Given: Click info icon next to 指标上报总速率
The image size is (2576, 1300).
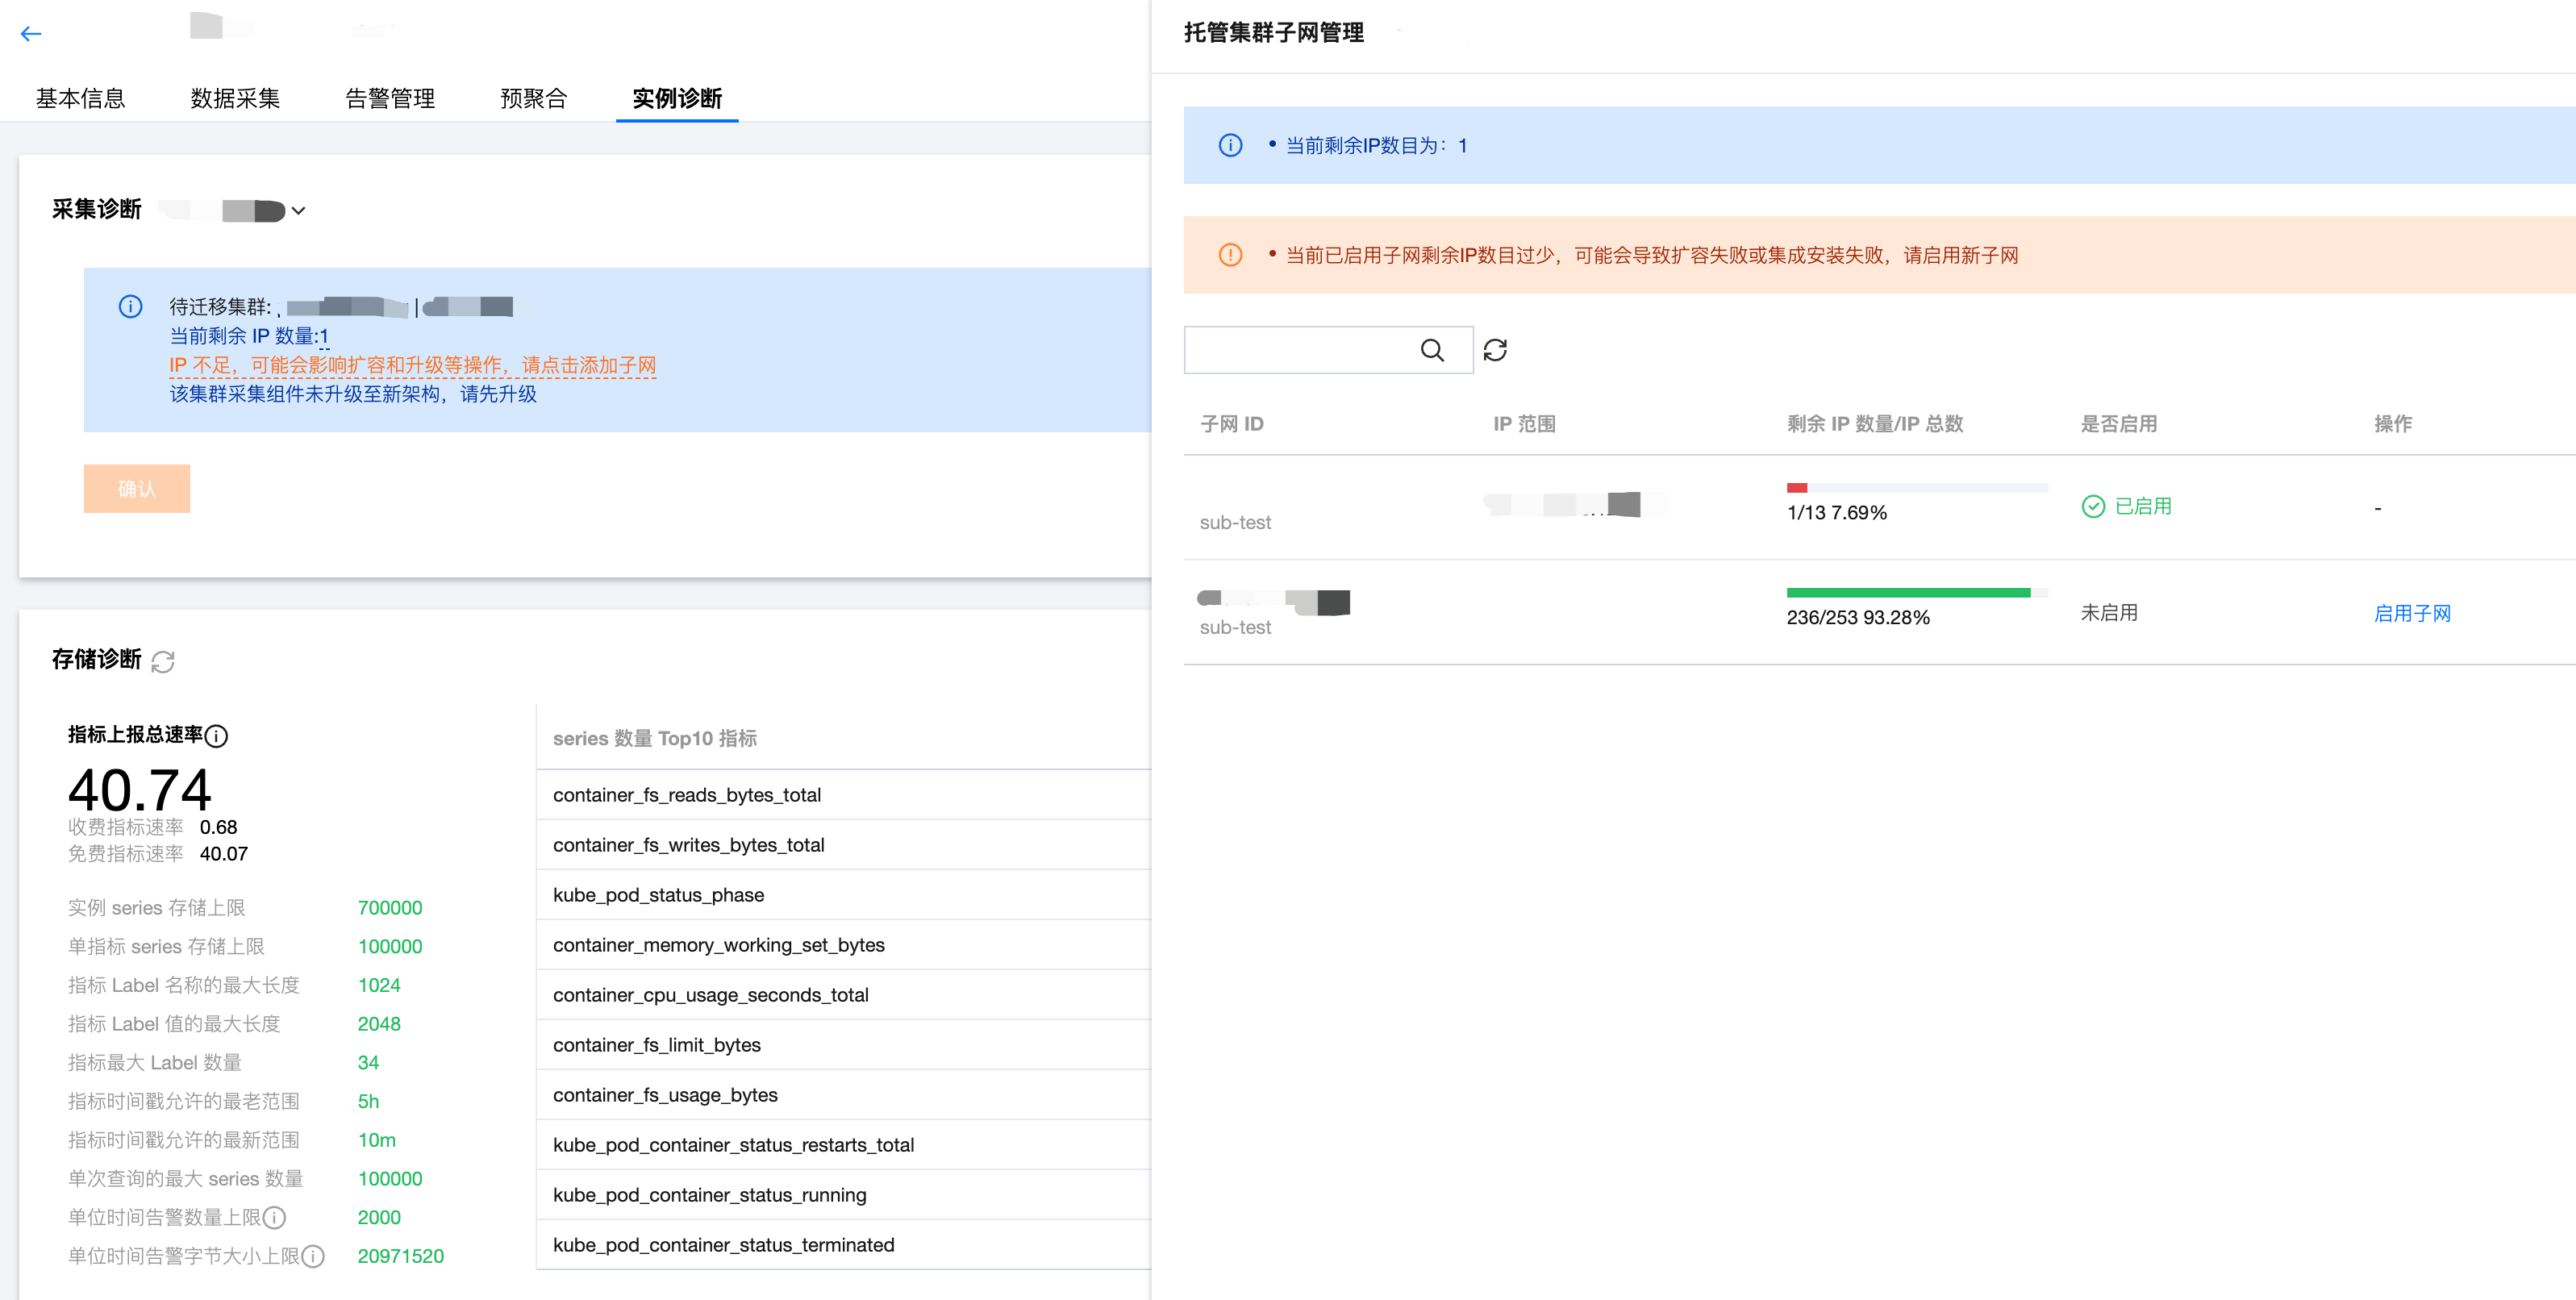Looking at the screenshot, I should [216, 736].
